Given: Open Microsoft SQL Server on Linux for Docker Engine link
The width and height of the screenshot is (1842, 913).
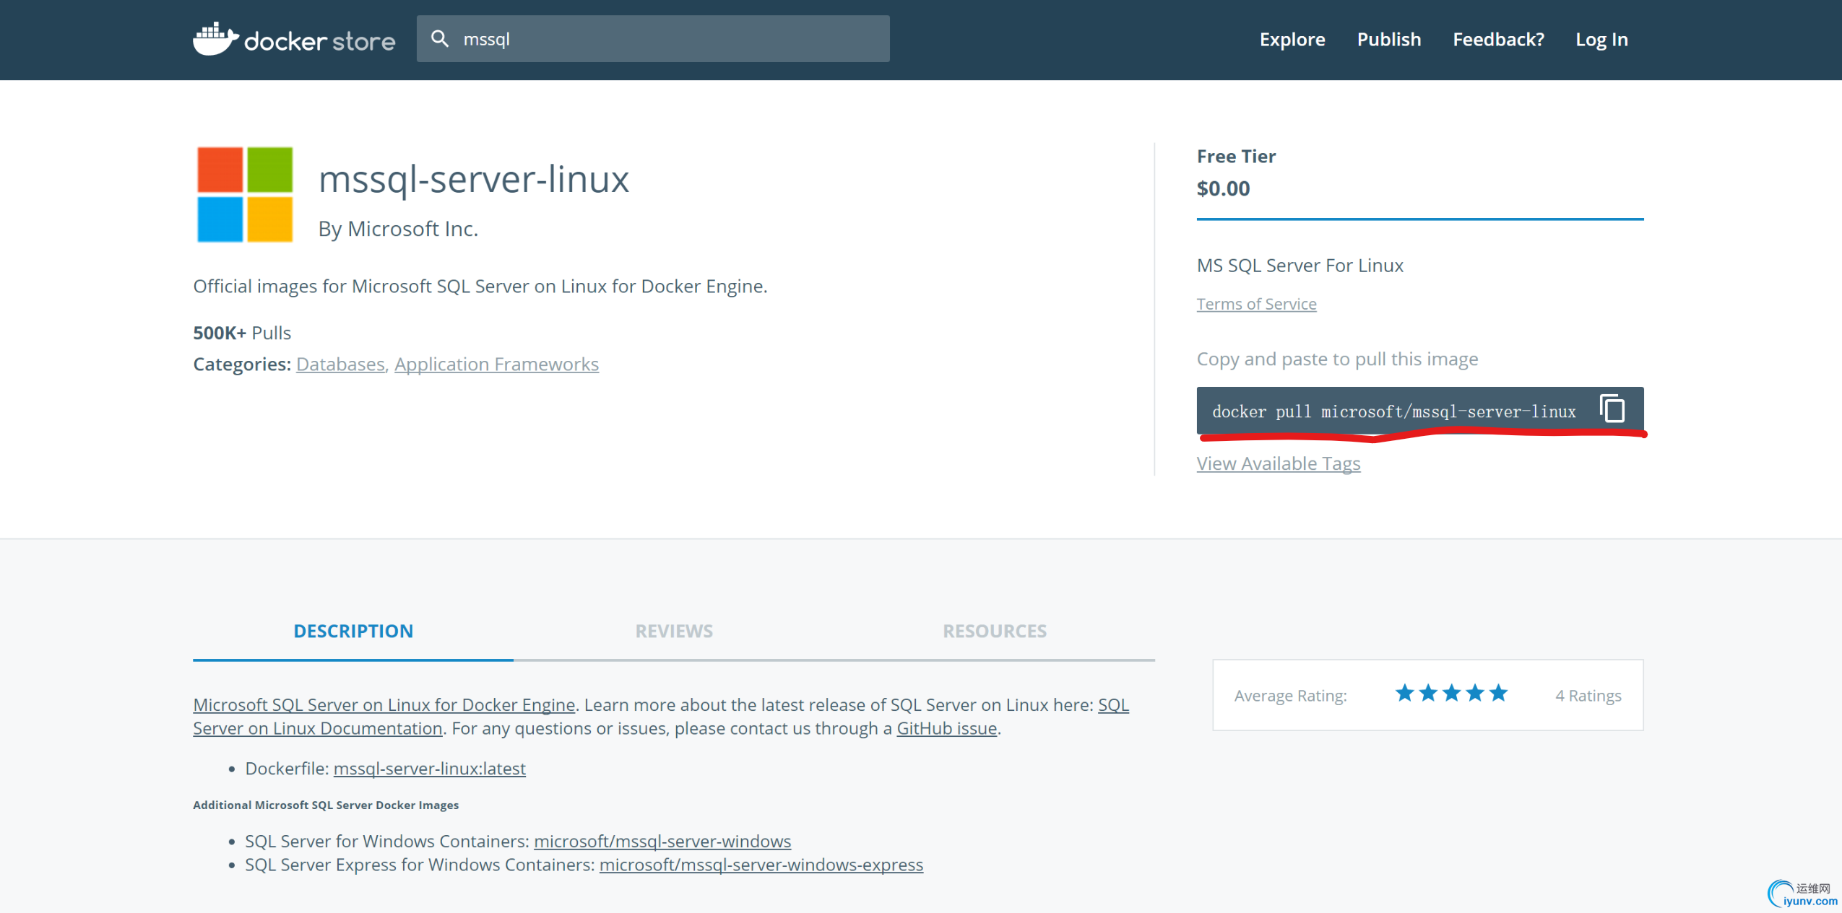Looking at the screenshot, I should pos(384,704).
